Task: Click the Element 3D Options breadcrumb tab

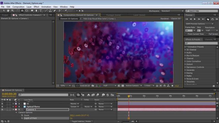Action: coord(69,18)
